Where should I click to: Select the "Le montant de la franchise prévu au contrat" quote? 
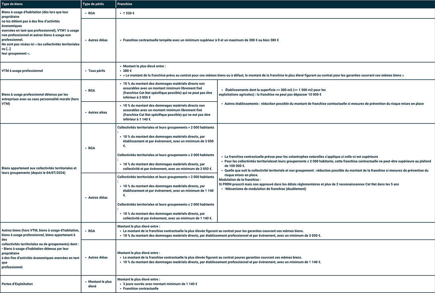263,75
